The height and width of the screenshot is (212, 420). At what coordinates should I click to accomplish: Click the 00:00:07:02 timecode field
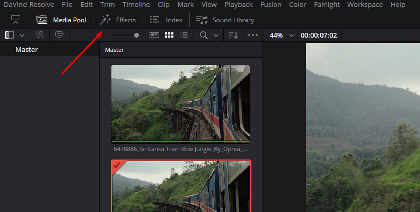319,36
